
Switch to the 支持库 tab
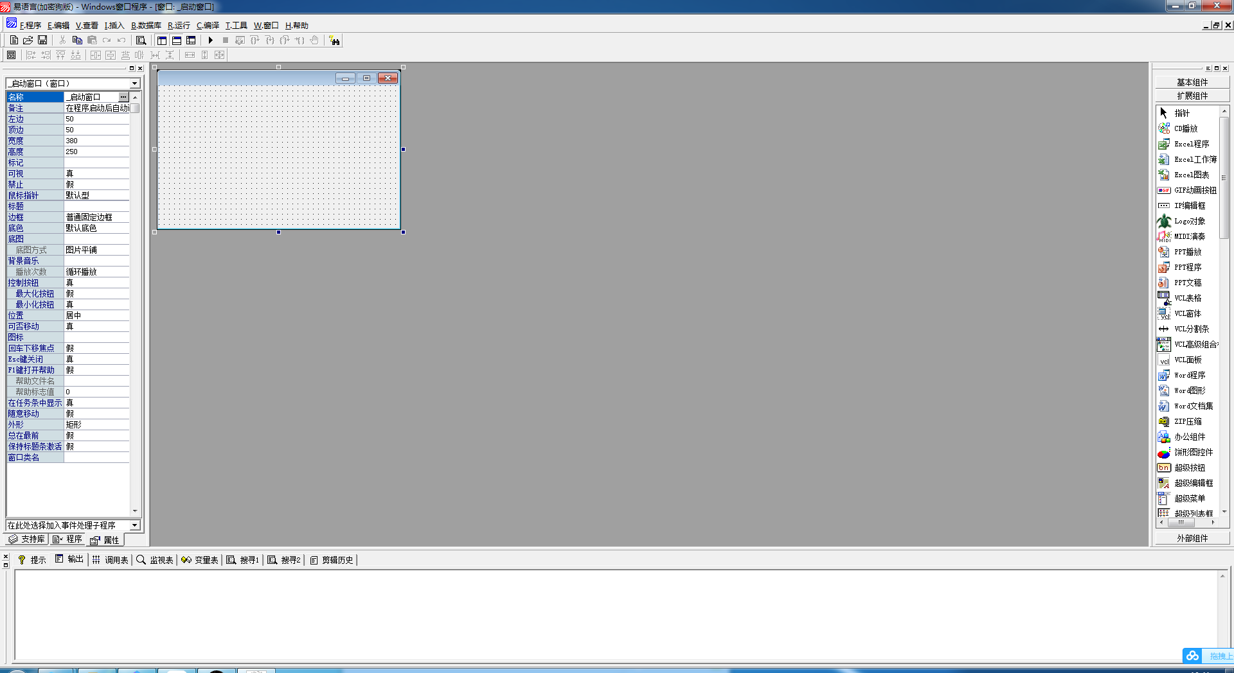pos(26,539)
